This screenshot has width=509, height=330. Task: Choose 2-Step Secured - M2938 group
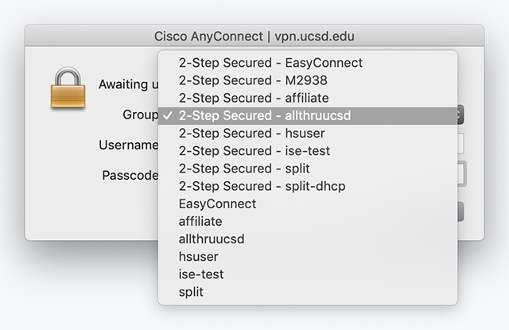308,80
